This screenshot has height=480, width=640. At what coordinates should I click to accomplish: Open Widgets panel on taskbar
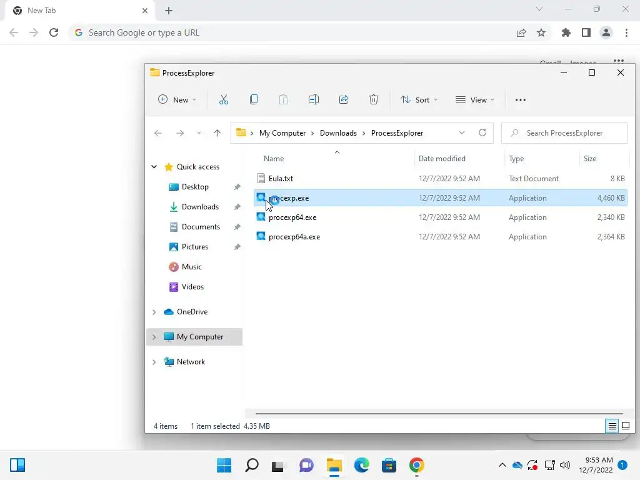[x=17, y=465]
